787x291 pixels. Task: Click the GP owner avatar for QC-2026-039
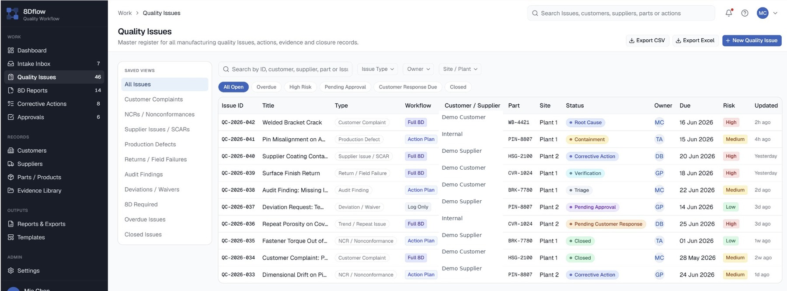[659, 173]
